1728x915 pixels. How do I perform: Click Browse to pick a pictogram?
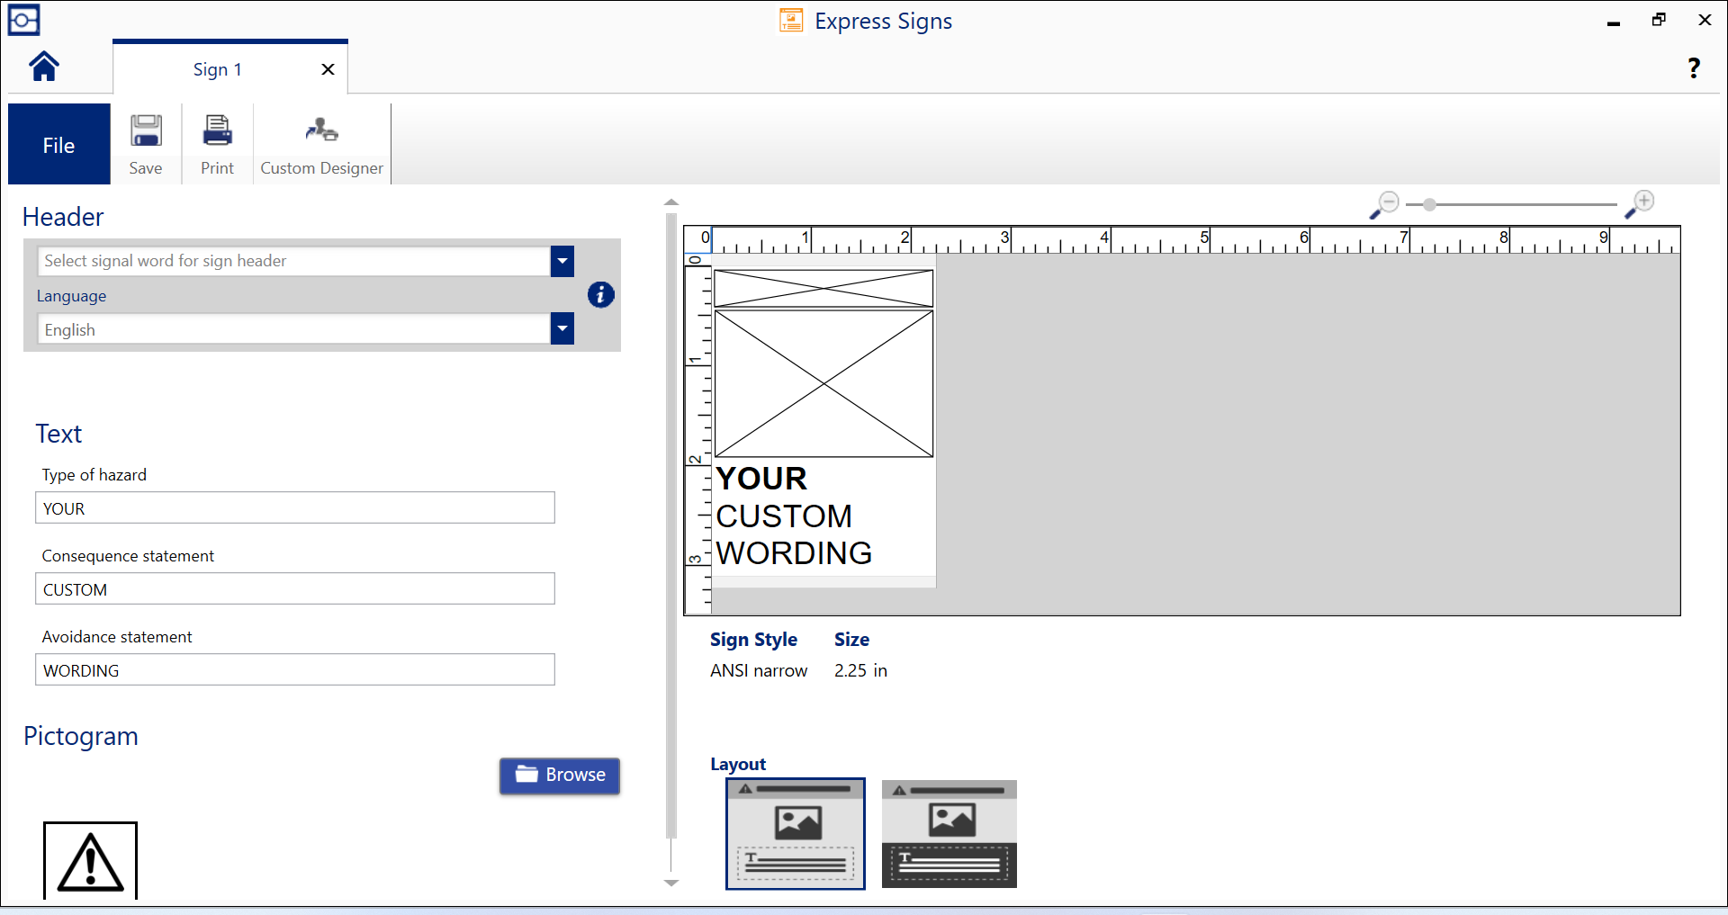pos(560,775)
